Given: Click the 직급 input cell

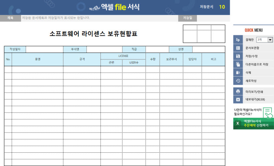Looking at the screenshot, I should point(157,49).
